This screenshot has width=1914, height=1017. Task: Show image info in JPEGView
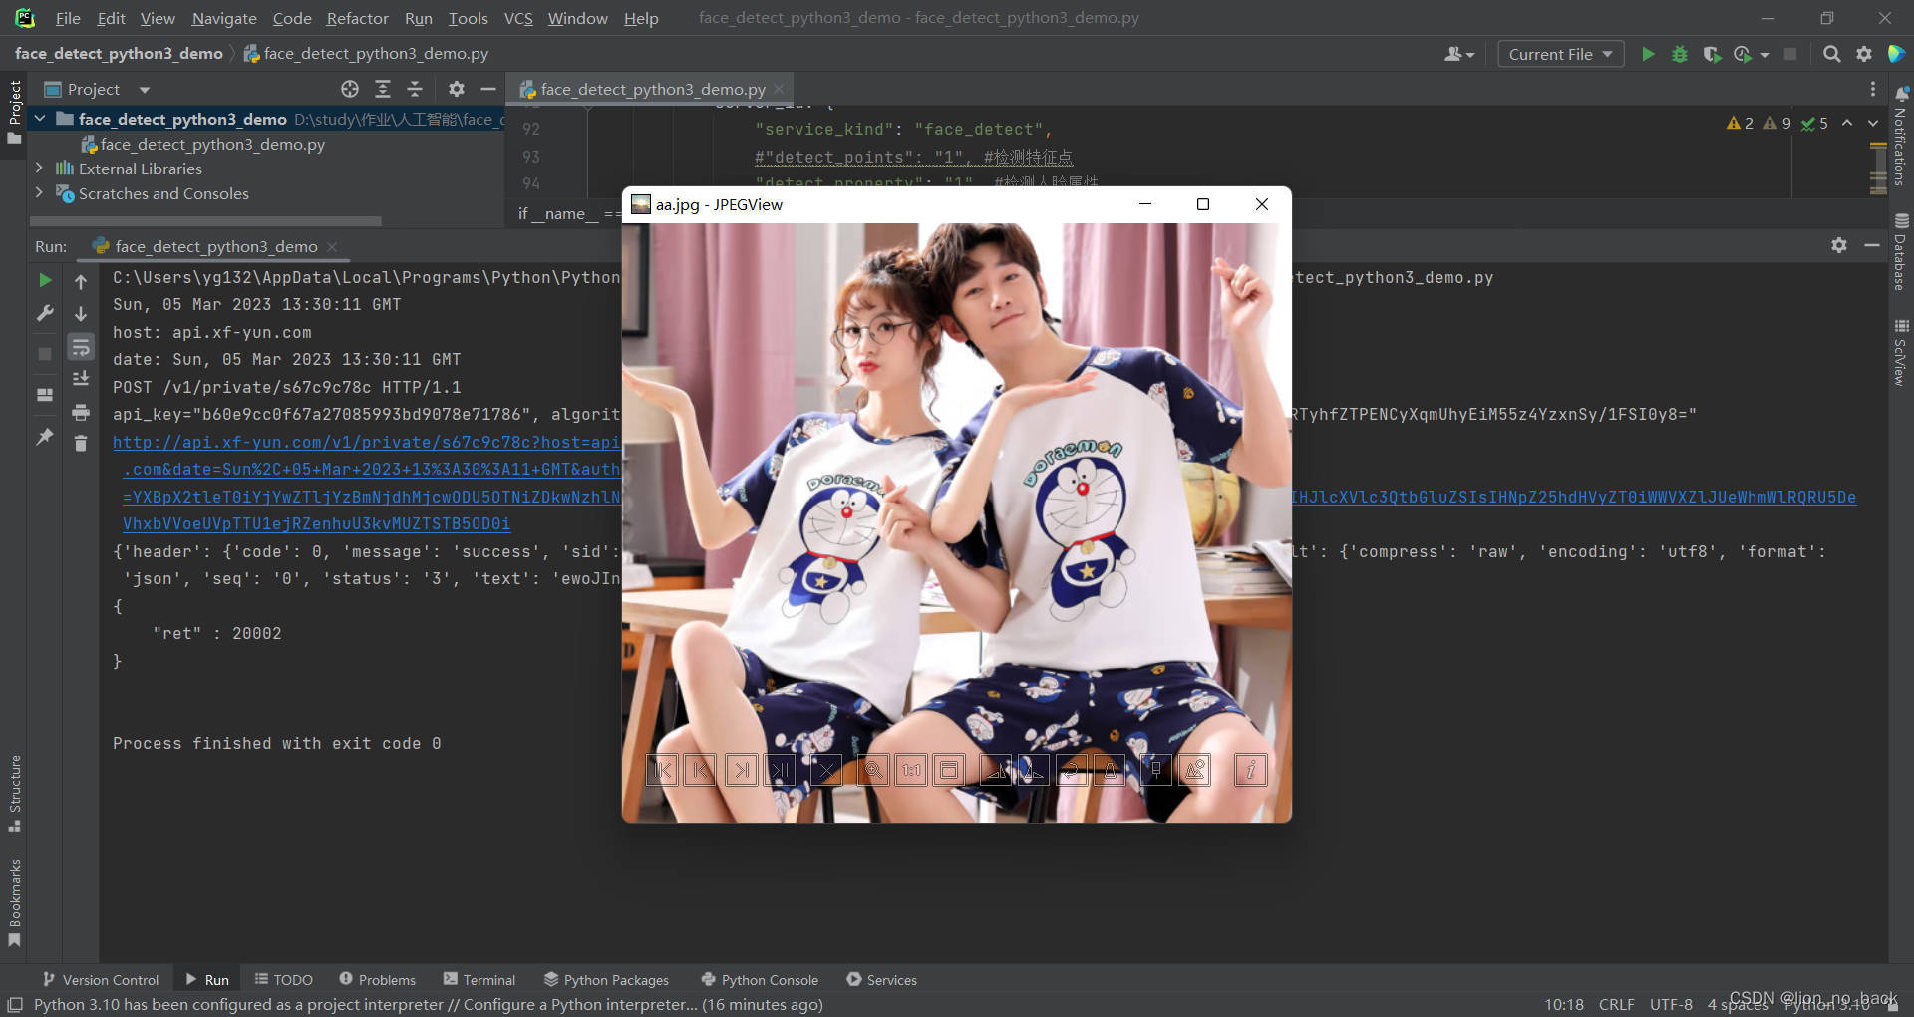[x=1251, y=770]
